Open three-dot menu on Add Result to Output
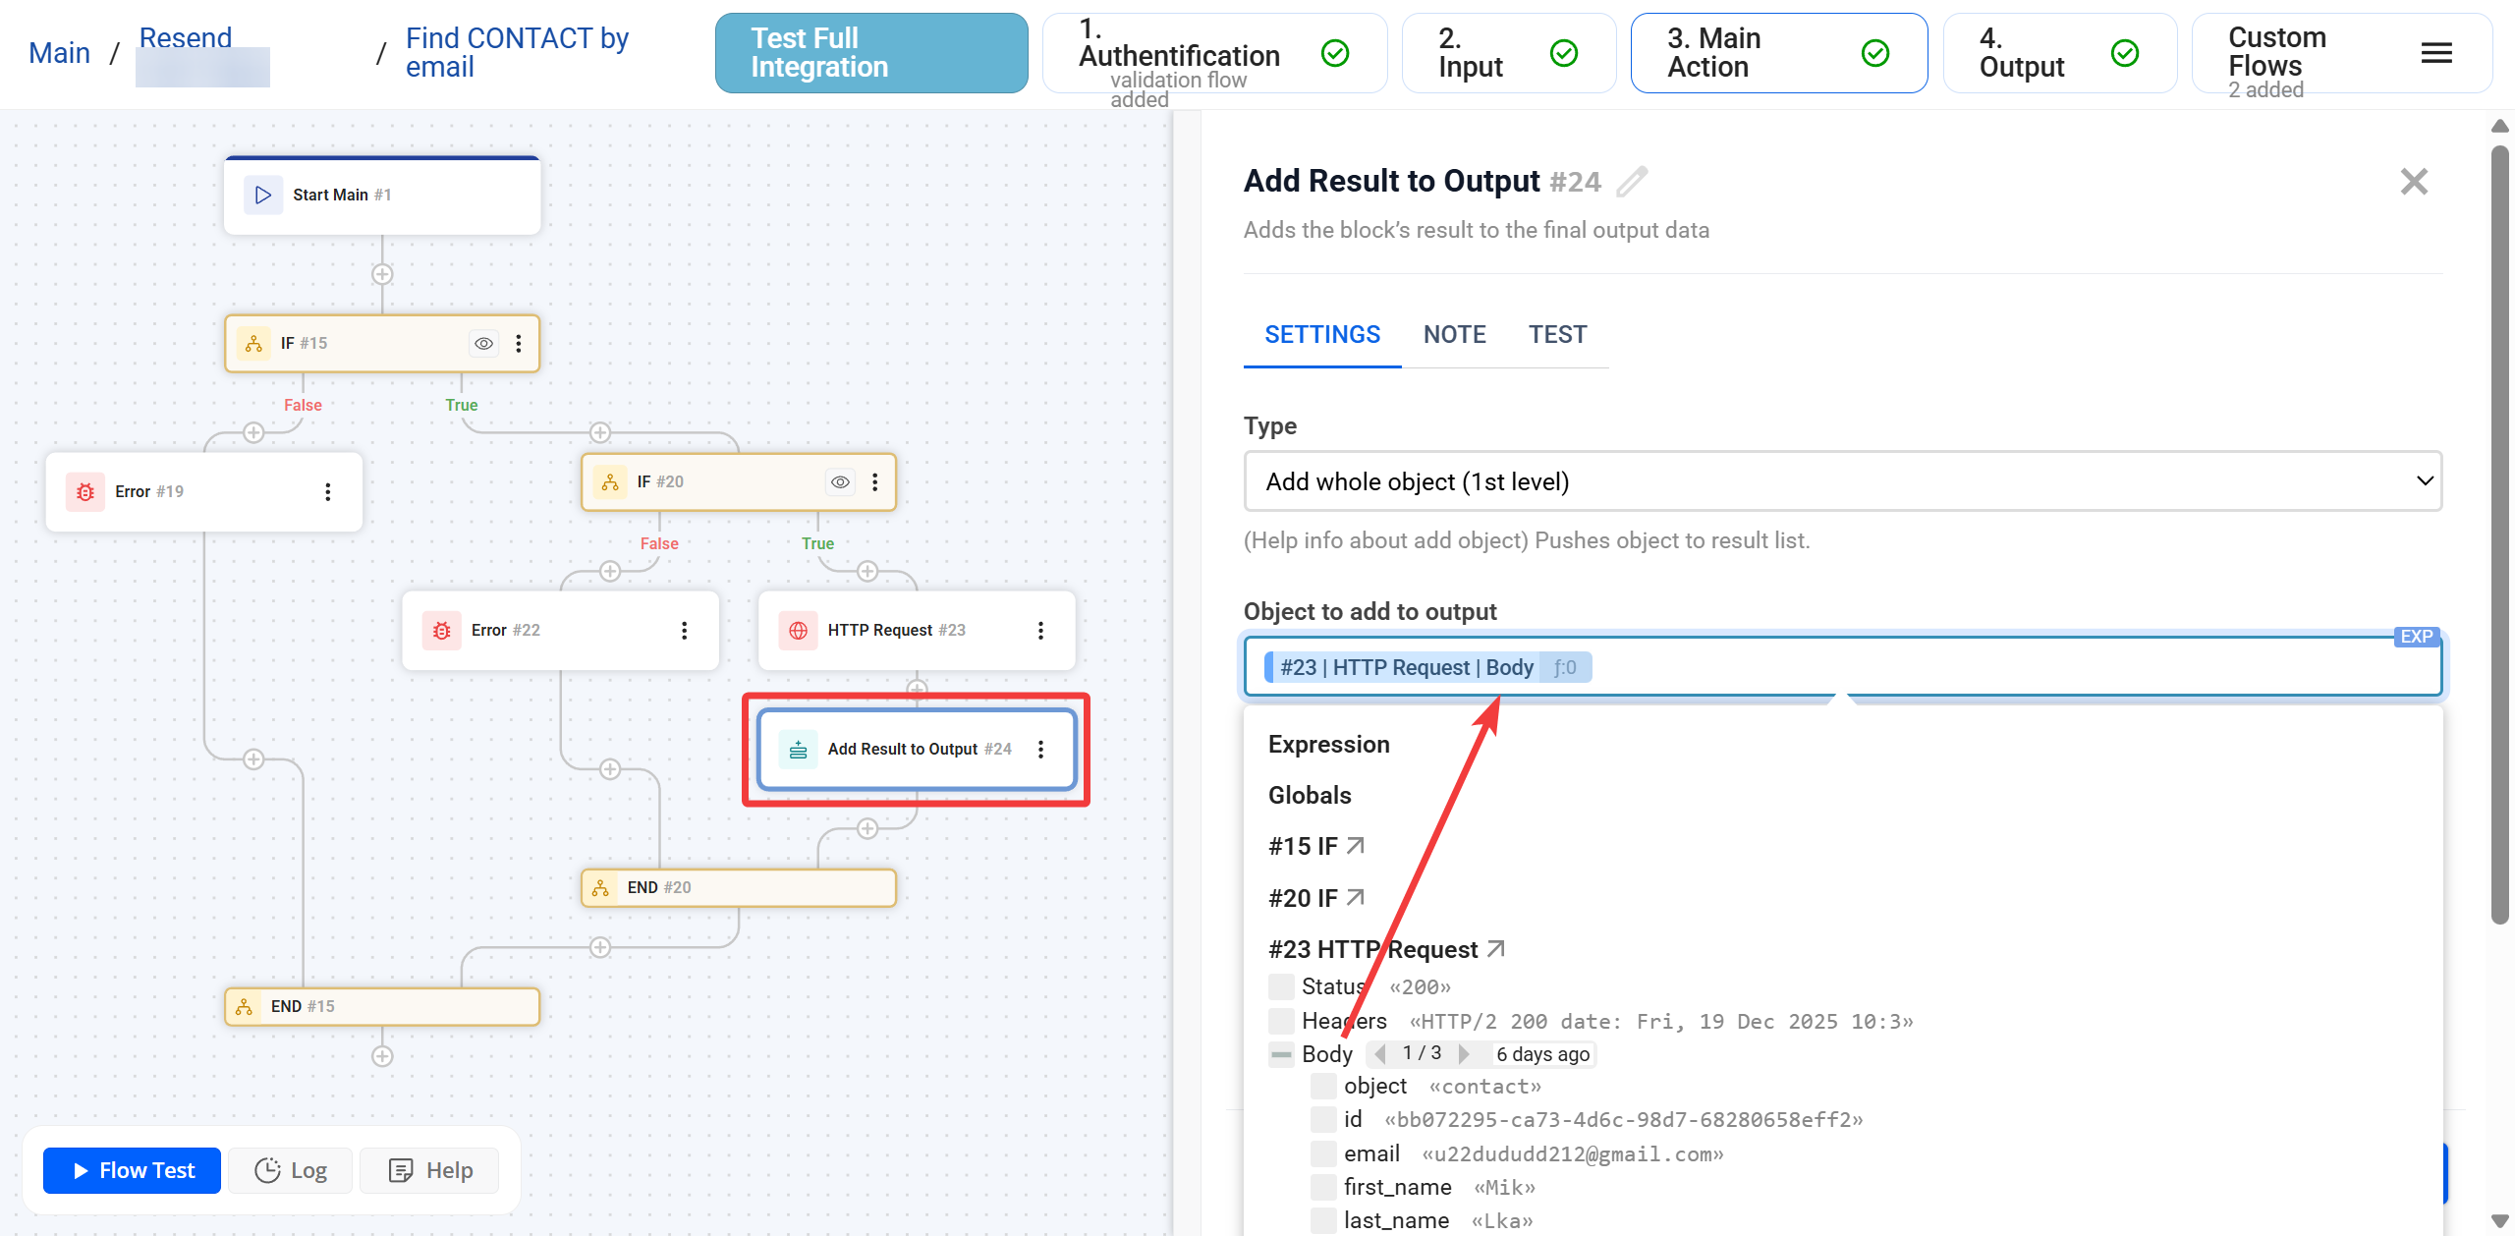The width and height of the screenshot is (2515, 1236). tap(1040, 750)
